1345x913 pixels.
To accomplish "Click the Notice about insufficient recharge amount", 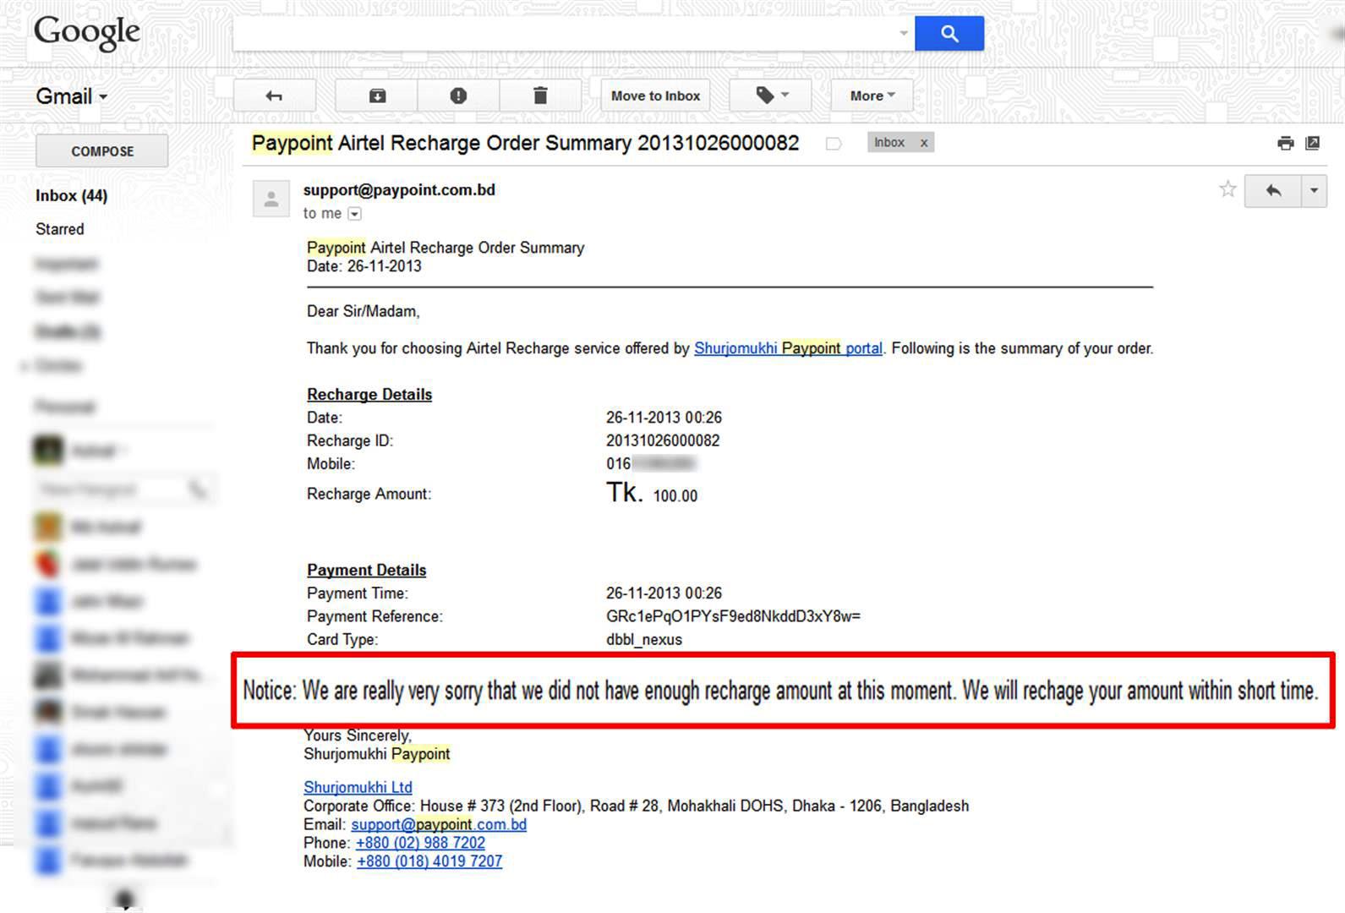I will pyautogui.click(x=780, y=692).
